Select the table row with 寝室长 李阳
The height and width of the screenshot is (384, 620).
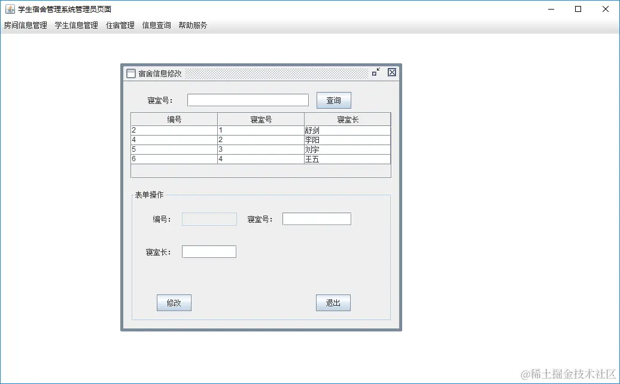260,139
